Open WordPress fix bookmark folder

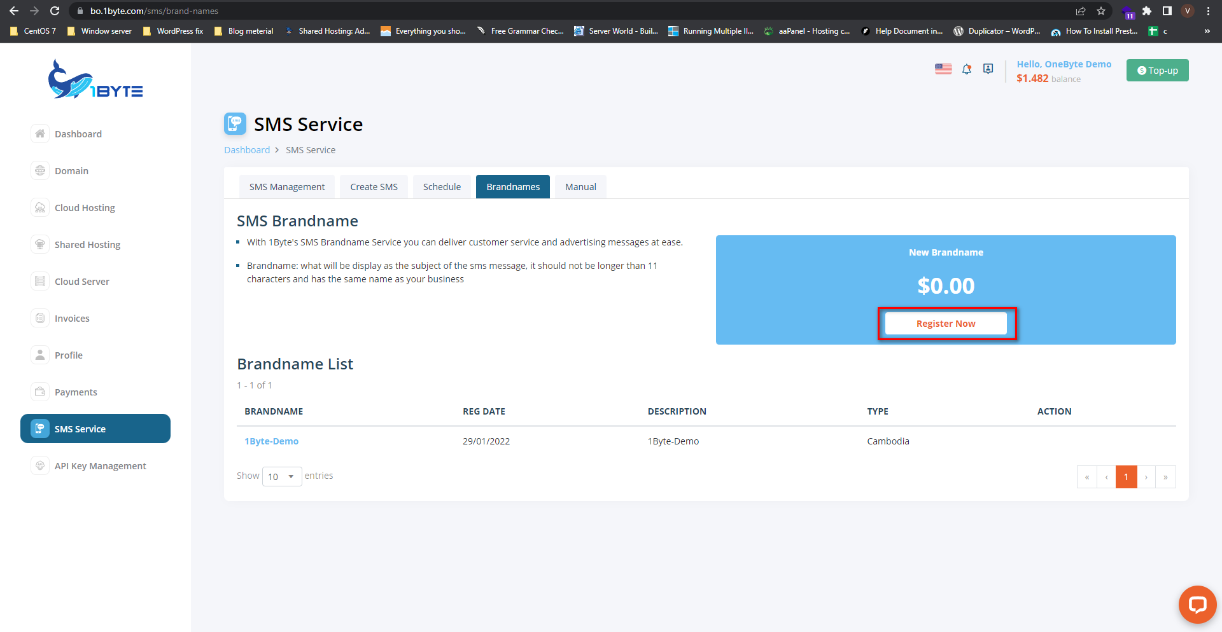pos(173,31)
